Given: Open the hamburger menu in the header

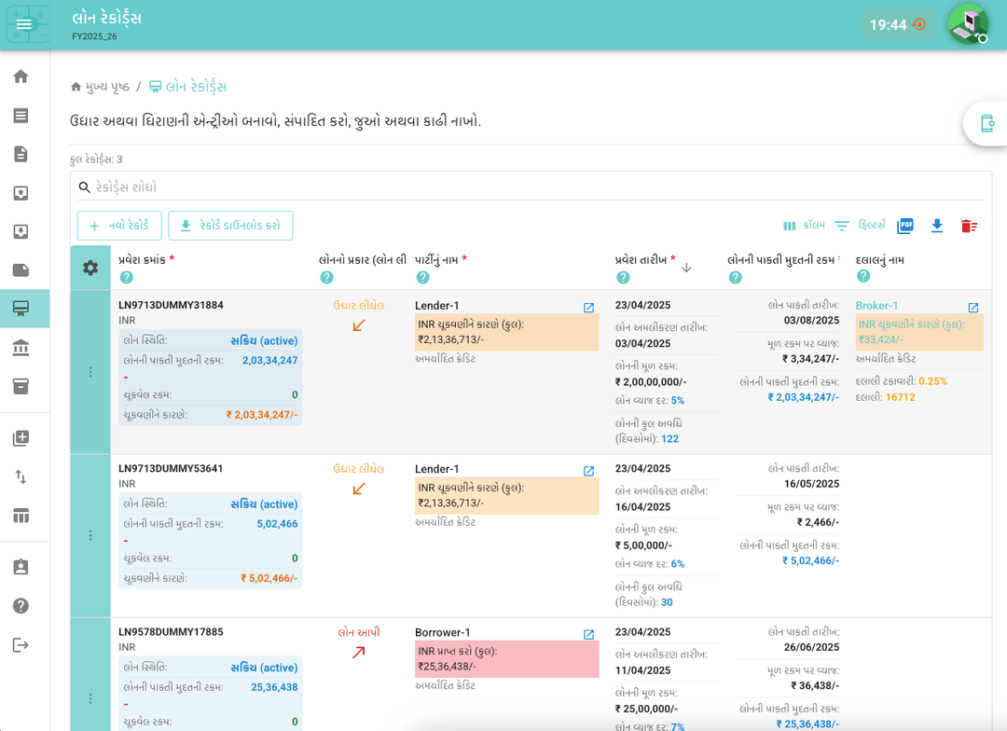Looking at the screenshot, I should click(x=24, y=24).
